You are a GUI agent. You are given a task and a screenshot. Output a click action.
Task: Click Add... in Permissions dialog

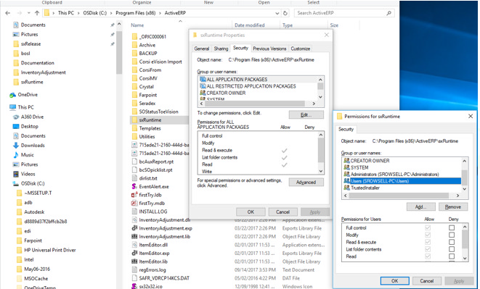click(x=420, y=207)
